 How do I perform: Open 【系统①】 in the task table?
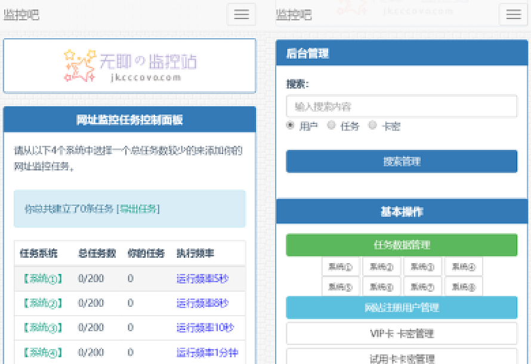[x=42, y=279]
